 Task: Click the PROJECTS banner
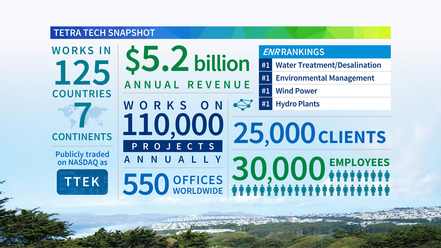(173, 146)
